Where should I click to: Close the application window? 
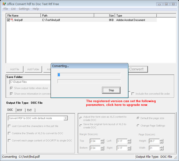[x=173, y=4]
